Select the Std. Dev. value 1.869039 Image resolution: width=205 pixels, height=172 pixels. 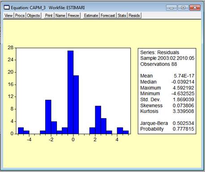[184, 99]
